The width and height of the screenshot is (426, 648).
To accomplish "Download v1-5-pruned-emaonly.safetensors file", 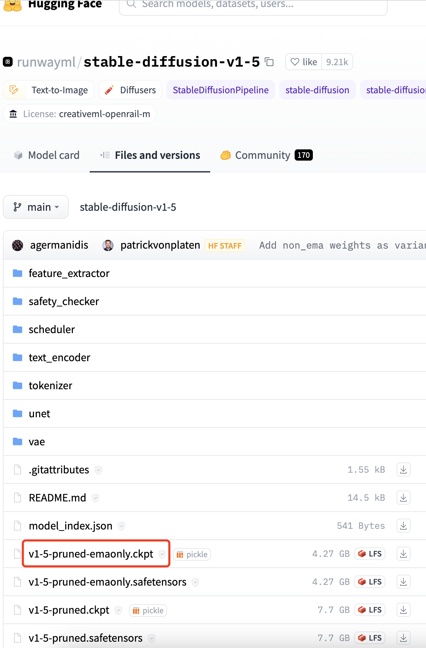I will pyautogui.click(x=403, y=582).
